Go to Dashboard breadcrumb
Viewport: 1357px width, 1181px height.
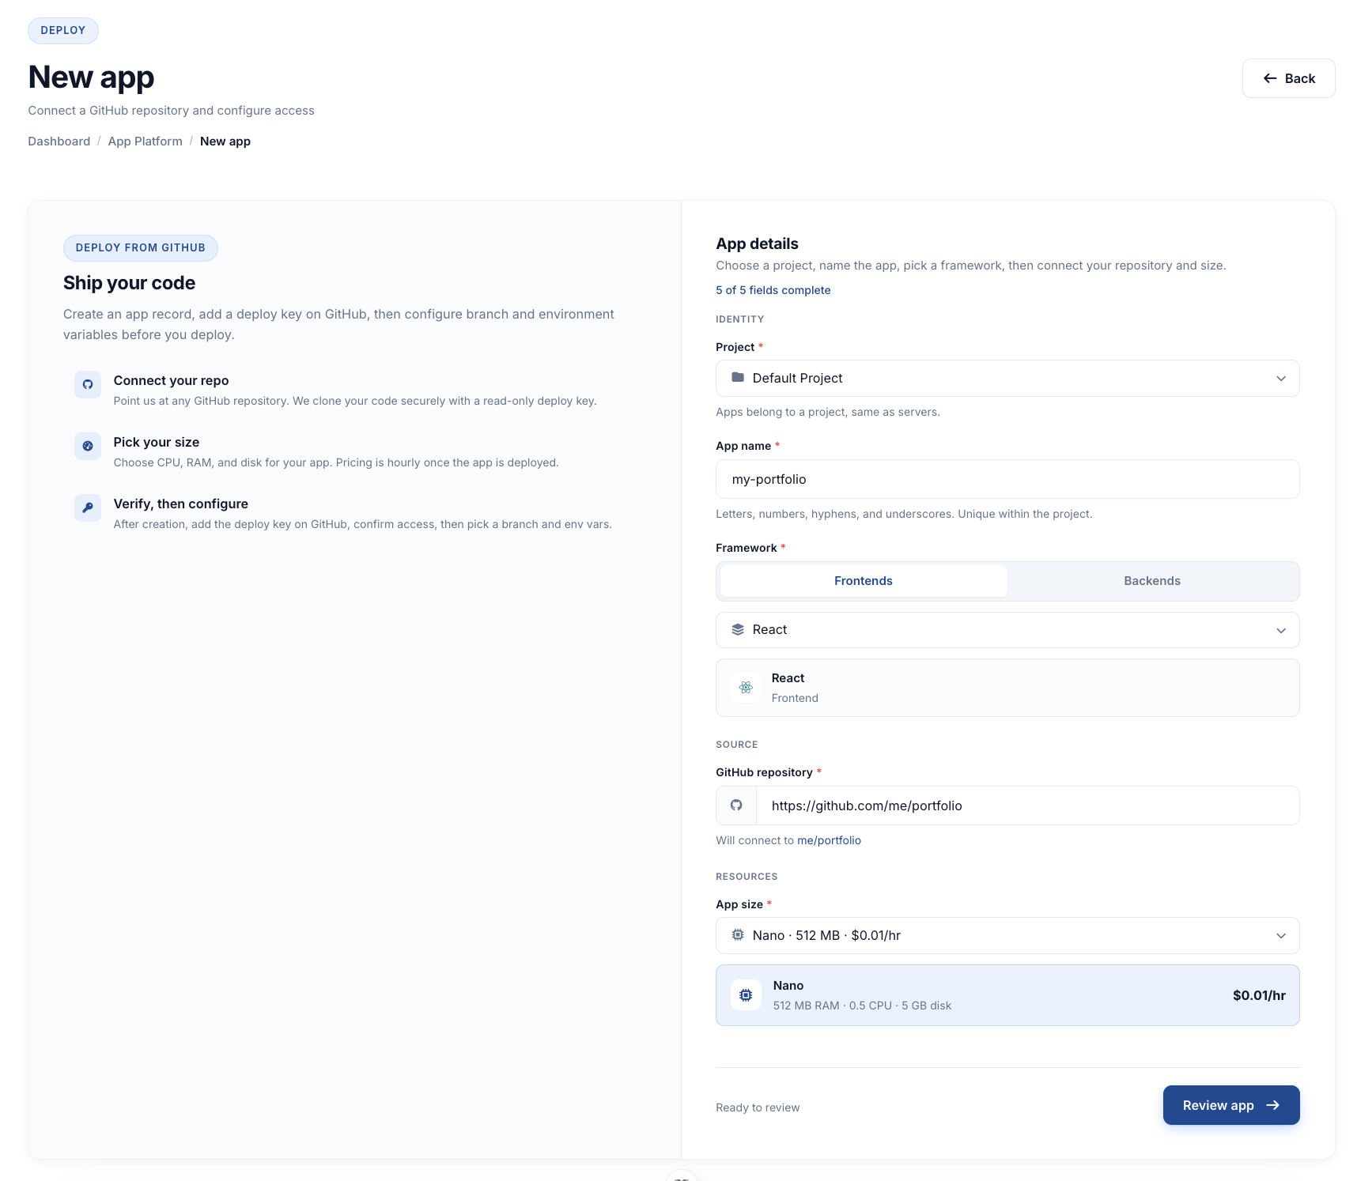click(x=59, y=141)
